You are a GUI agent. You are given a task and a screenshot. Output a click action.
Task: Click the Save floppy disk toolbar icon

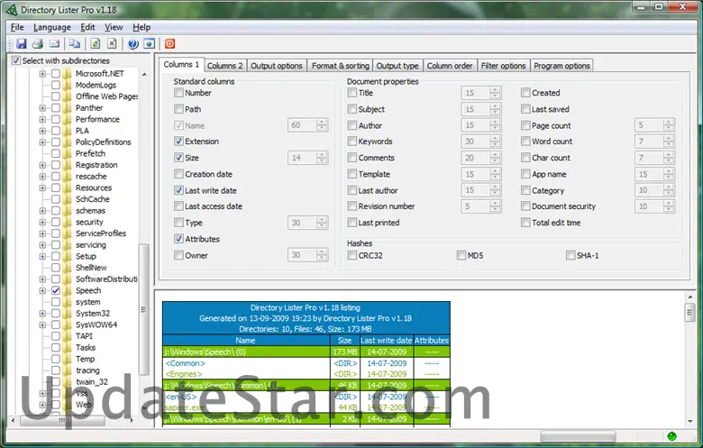point(21,43)
